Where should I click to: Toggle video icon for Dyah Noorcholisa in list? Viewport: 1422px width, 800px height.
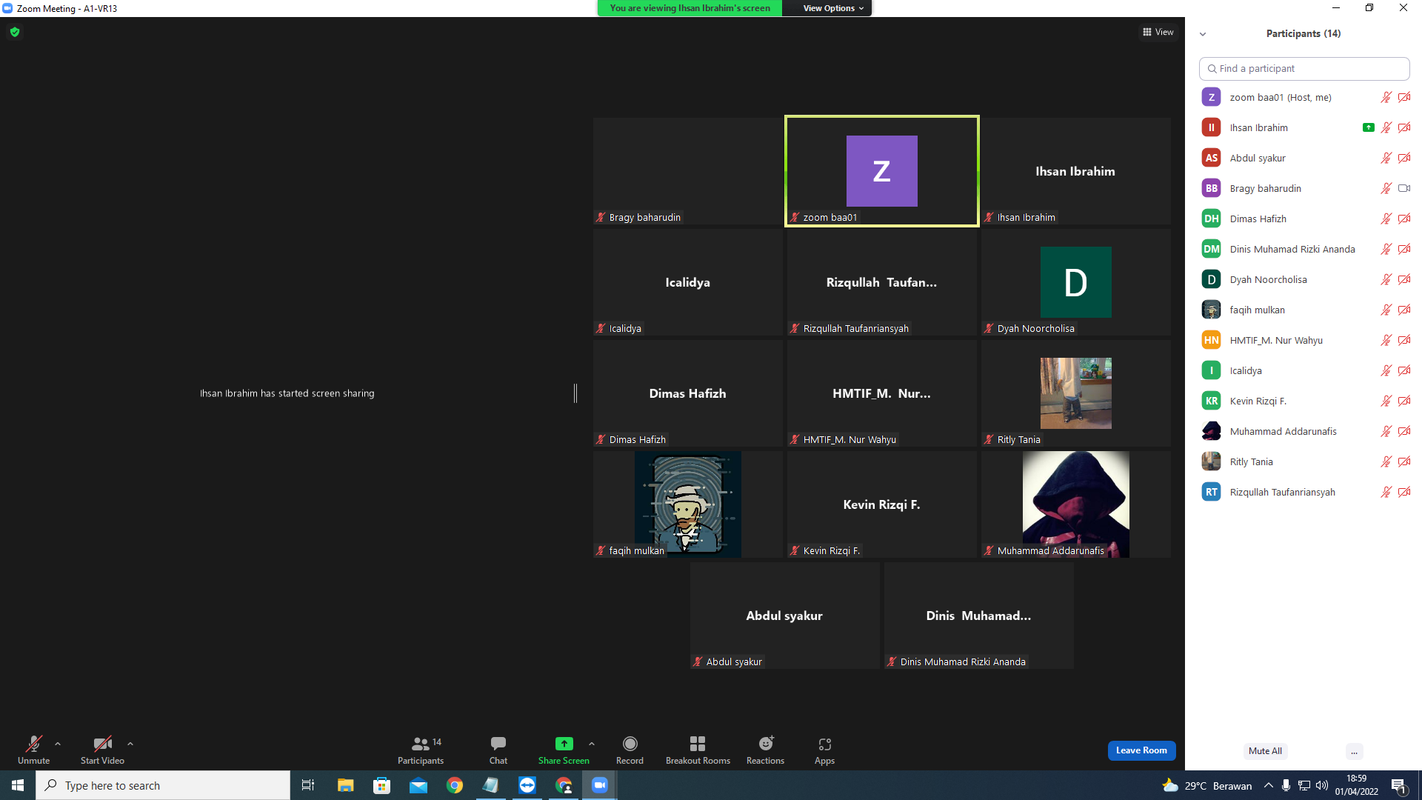1404,279
